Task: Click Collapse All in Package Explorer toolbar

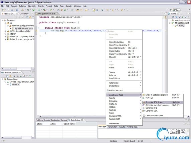Action: tap(27, 17)
